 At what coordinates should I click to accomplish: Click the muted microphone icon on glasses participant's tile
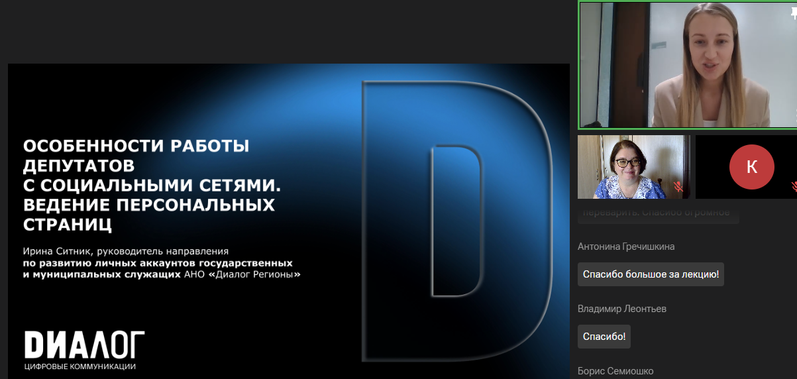coord(678,188)
